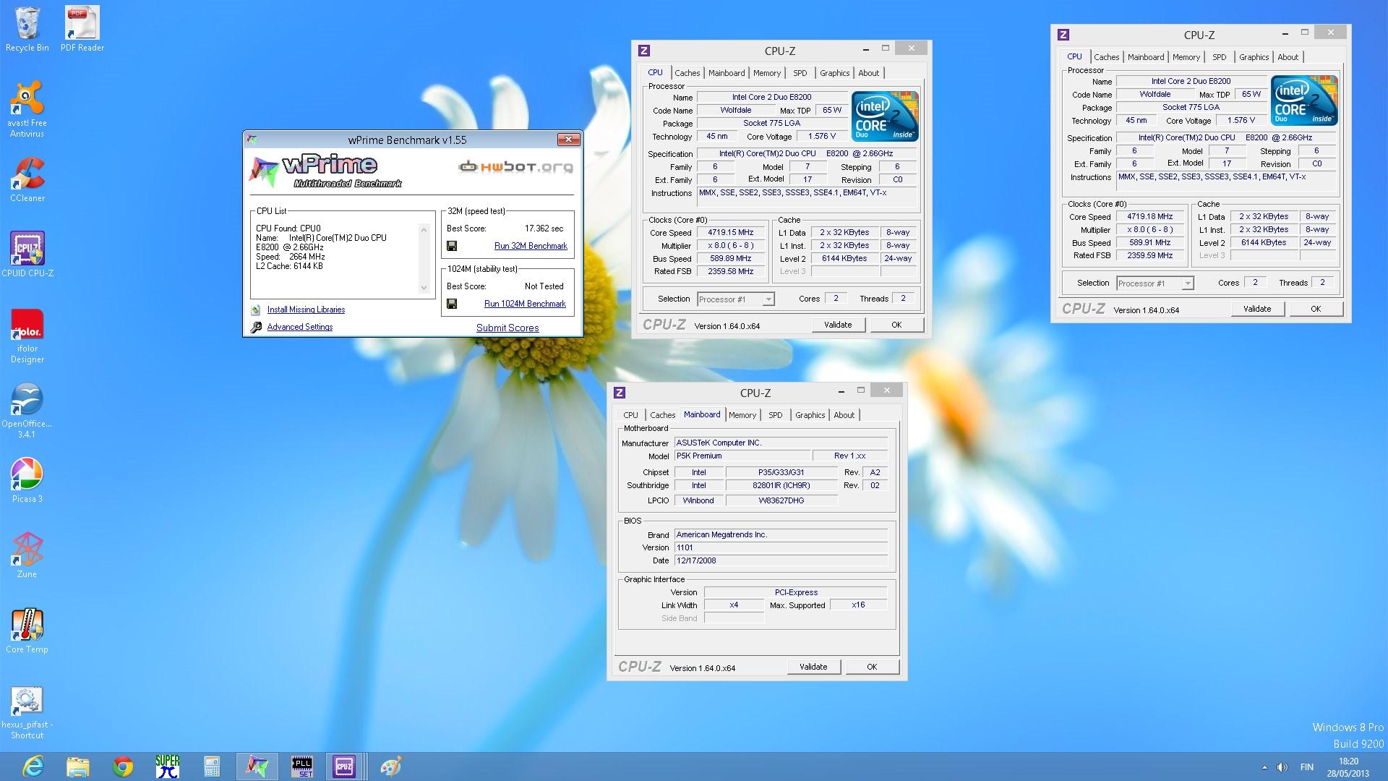Open Caches tab in right CPU-Z window
The width and height of the screenshot is (1388, 781).
1106,57
